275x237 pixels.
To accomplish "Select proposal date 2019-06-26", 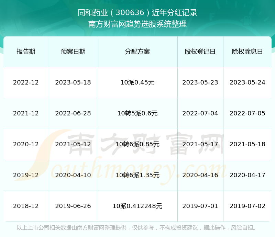I will point(73,206).
